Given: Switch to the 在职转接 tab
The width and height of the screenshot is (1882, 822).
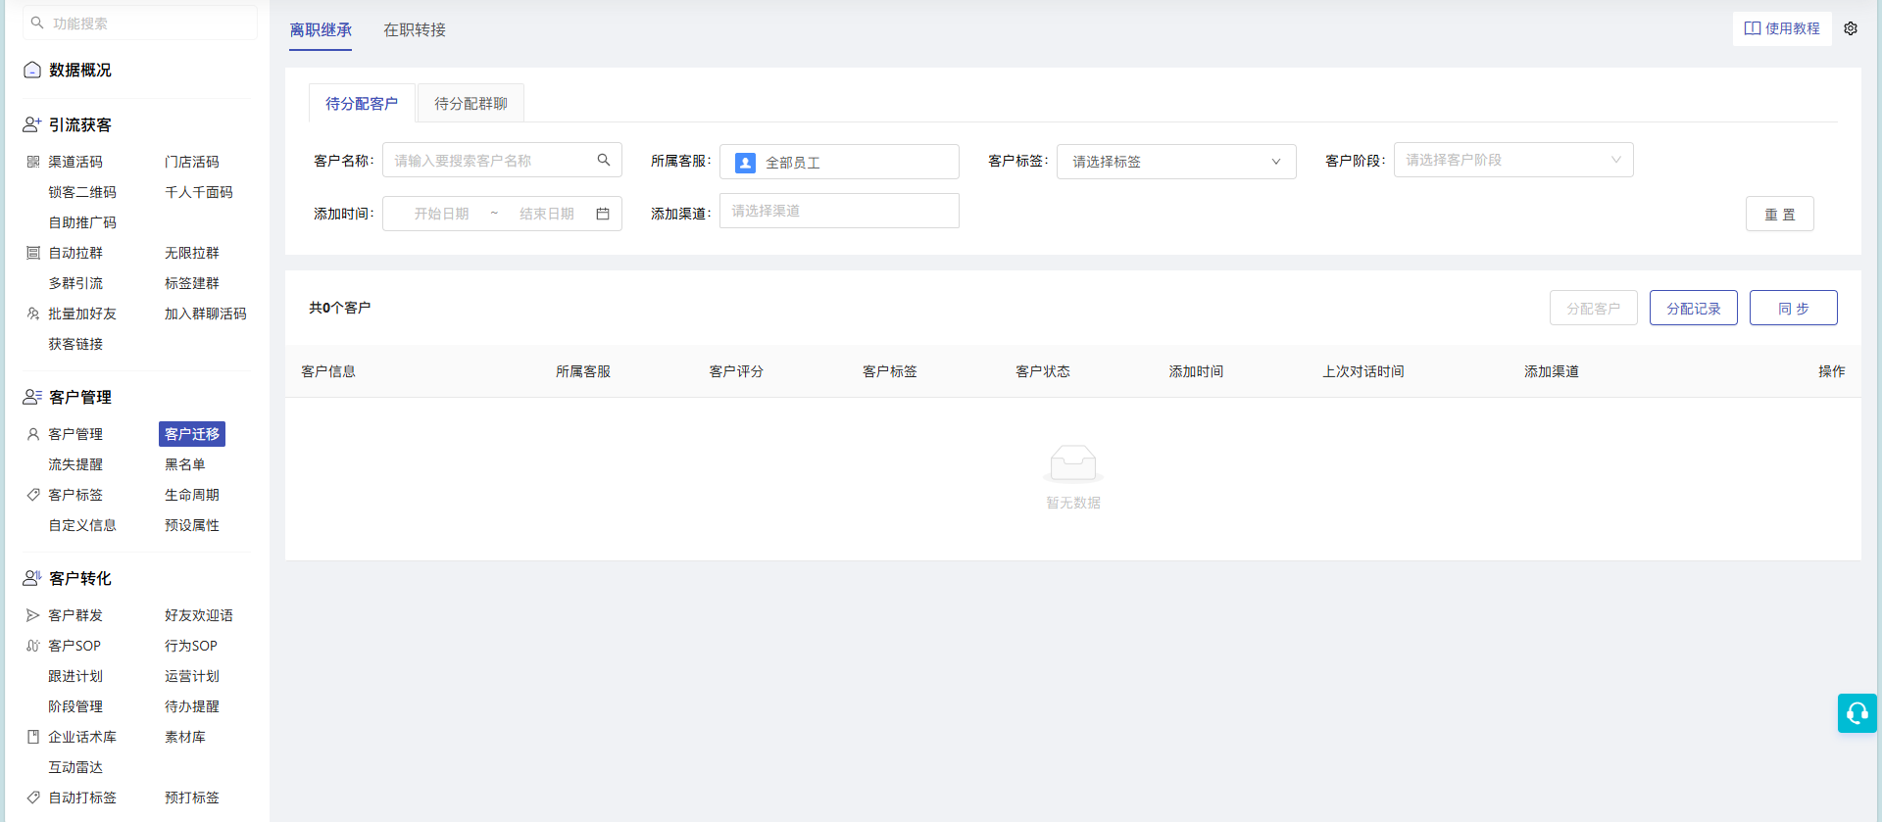Looking at the screenshot, I should coord(415,30).
